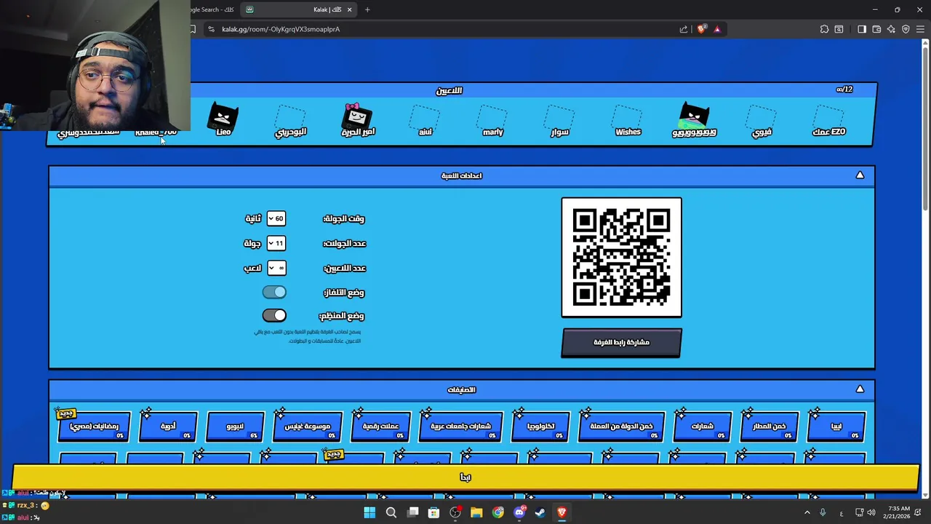Select the empty slot above سوار
The width and height of the screenshot is (931, 524).
click(559, 116)
